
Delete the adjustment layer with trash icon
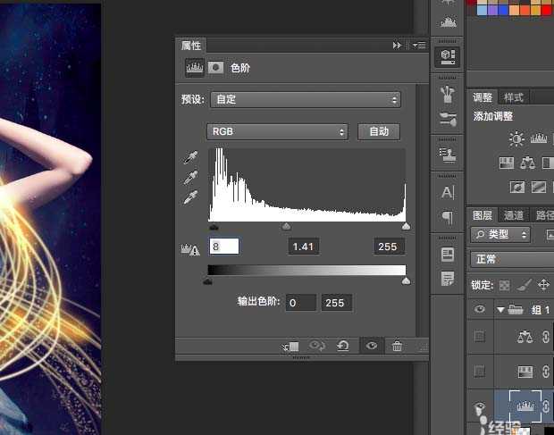click(397, 346)
